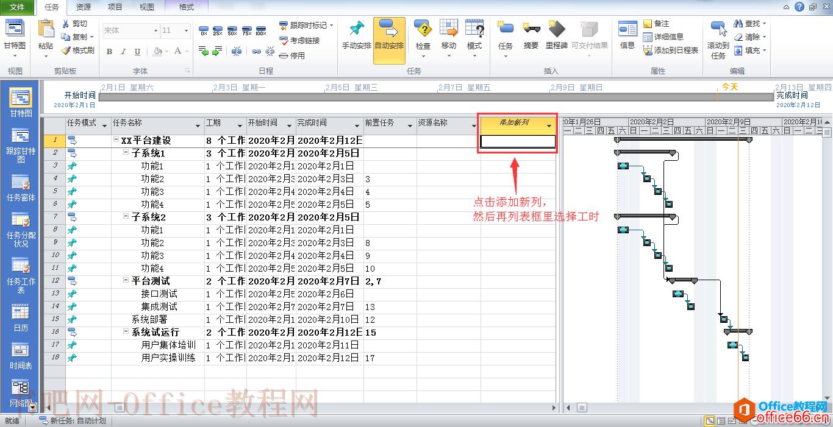The height and width of the screenshot is (427, 833).
Task: Select the 系统部署 task name
Action: click(x=149, y=319)
